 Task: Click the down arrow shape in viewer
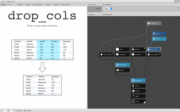coord(42,67)
